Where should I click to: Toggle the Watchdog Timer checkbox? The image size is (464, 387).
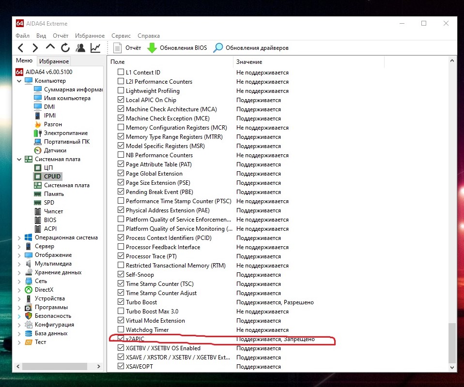[121, 329]
